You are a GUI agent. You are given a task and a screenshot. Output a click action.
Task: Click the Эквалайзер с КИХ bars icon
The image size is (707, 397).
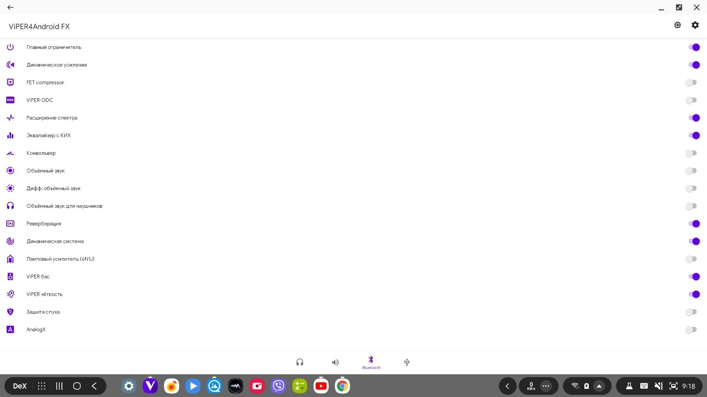pyautogui.click(x=10, y=136)
